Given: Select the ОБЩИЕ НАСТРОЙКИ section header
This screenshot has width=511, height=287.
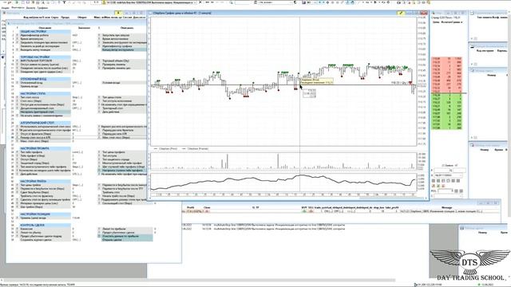Looking at the screenshot, I should point(45,32).
